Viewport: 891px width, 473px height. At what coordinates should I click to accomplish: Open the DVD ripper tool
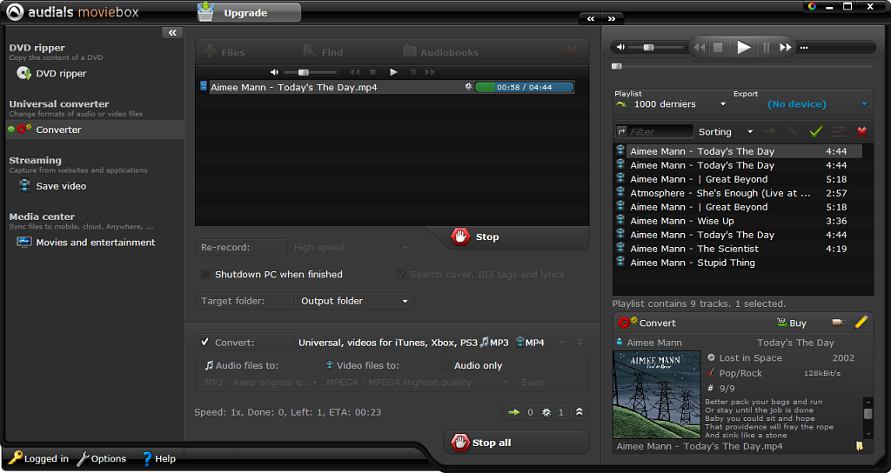point(51,73)
